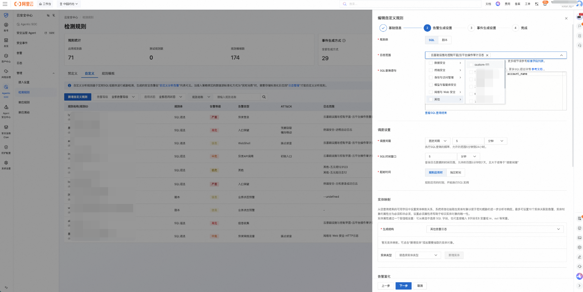Switch to the 规则模板 tab
583x292 pixels.
point(108,73)
